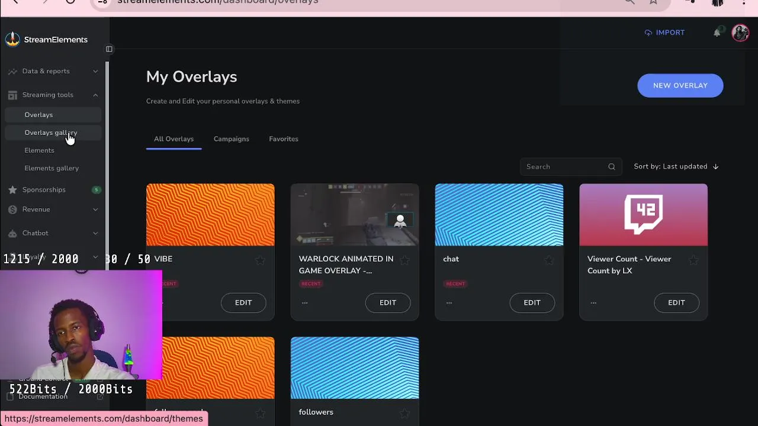This screenshot has width=758, height=426.
Task: Open Overlays in the sidebar
Action: 53,115
